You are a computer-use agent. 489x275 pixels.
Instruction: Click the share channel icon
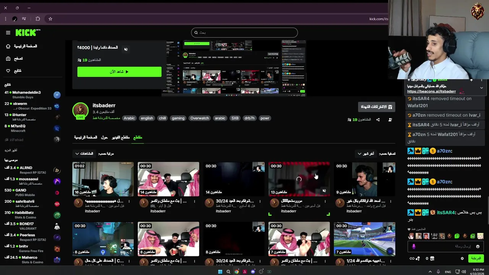tap(378, 120)
